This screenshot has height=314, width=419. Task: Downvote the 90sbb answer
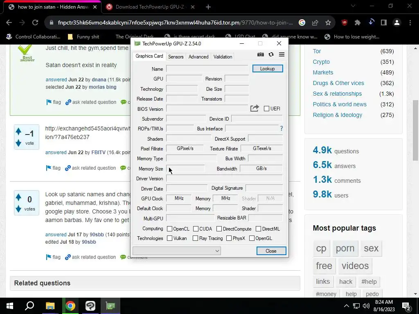click(18, 209)
